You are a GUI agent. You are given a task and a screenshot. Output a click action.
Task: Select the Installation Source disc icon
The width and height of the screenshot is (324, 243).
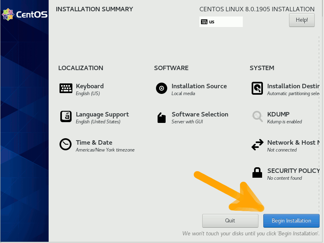point(162,88)
